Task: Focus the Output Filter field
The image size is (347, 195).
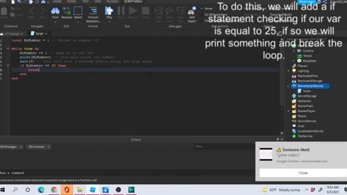Action: pyautogui.click(x=224, y=146)
